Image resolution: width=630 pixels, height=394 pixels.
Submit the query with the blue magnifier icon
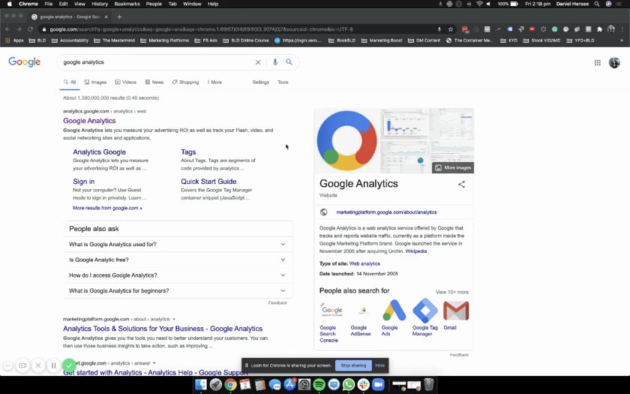289,62
